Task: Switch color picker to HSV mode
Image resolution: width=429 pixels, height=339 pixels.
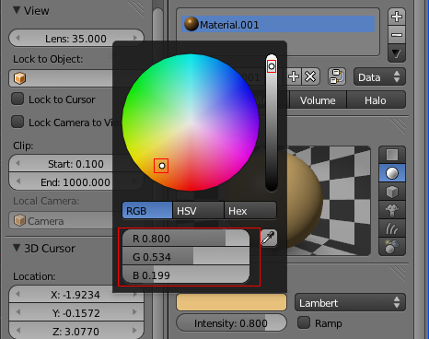Action: (198, 211)
